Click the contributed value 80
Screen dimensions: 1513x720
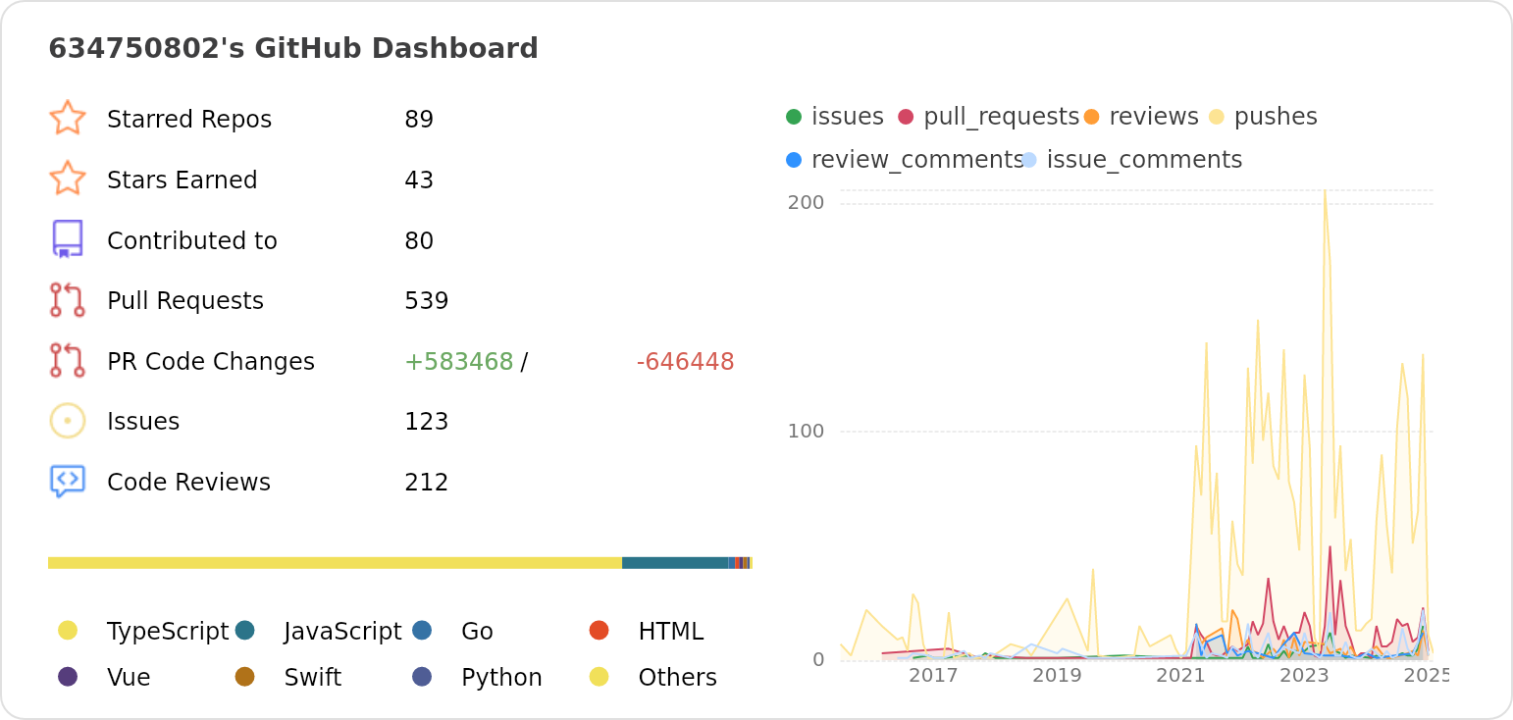click(x=419, y=241)
